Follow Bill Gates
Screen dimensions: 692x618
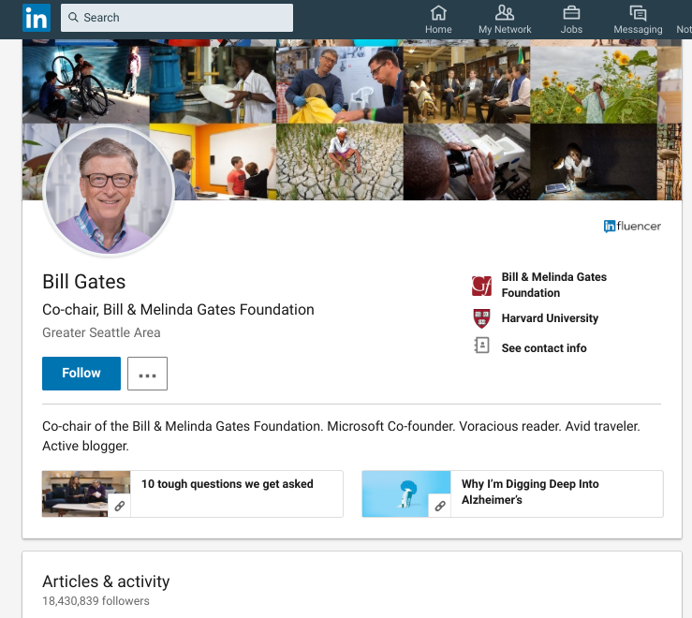tap(81, 374)
